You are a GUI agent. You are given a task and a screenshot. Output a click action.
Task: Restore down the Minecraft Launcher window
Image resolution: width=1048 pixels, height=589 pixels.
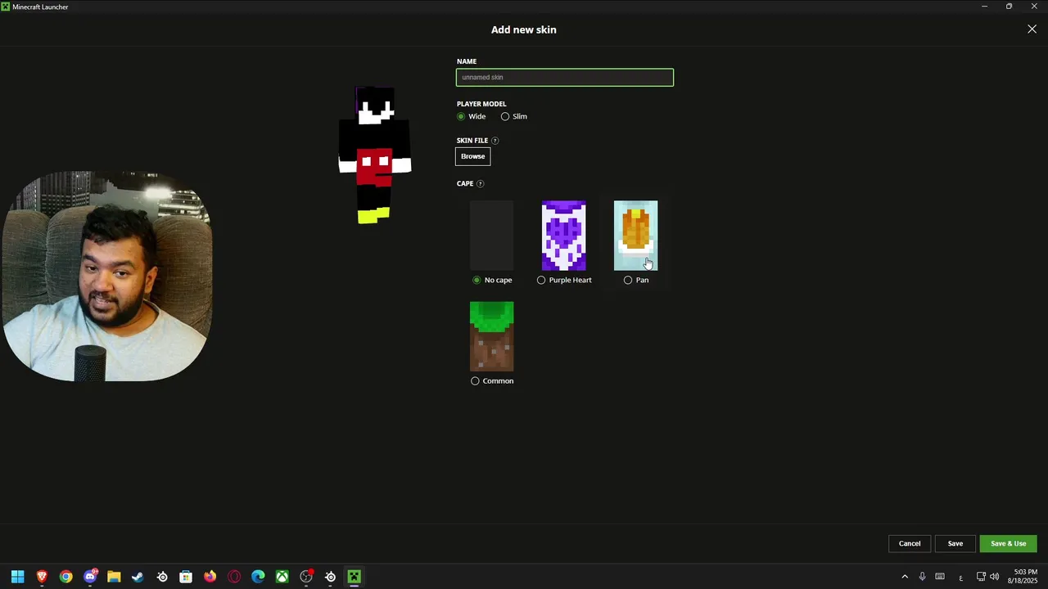[x=1009, y=7]
